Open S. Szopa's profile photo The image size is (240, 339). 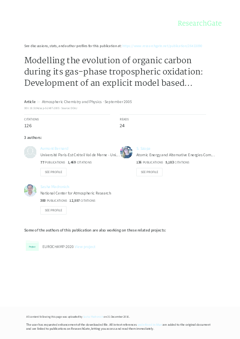[126, 152]
